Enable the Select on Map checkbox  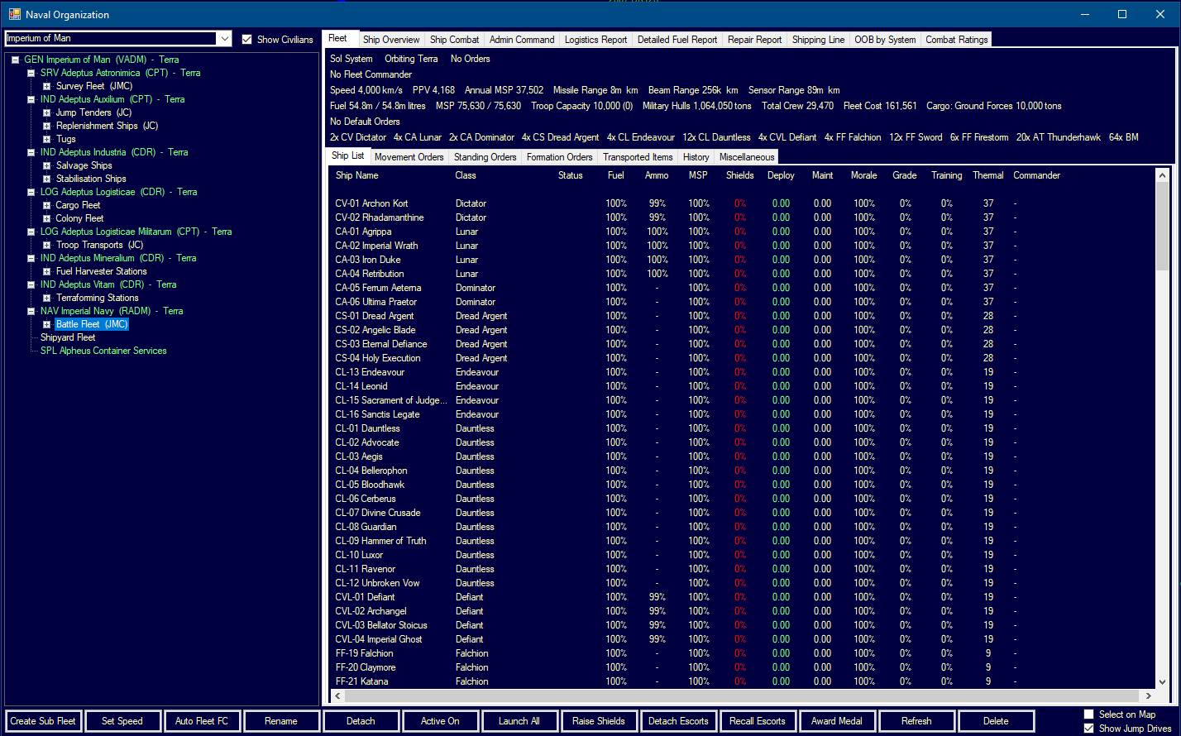tap(1089, 714)
